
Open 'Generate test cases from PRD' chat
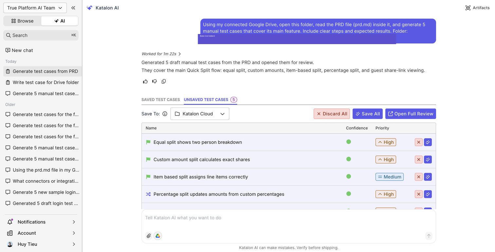coord(43,71)
